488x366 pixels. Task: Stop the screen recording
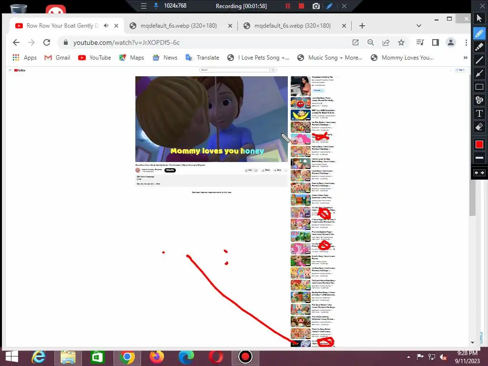point(301,6)
